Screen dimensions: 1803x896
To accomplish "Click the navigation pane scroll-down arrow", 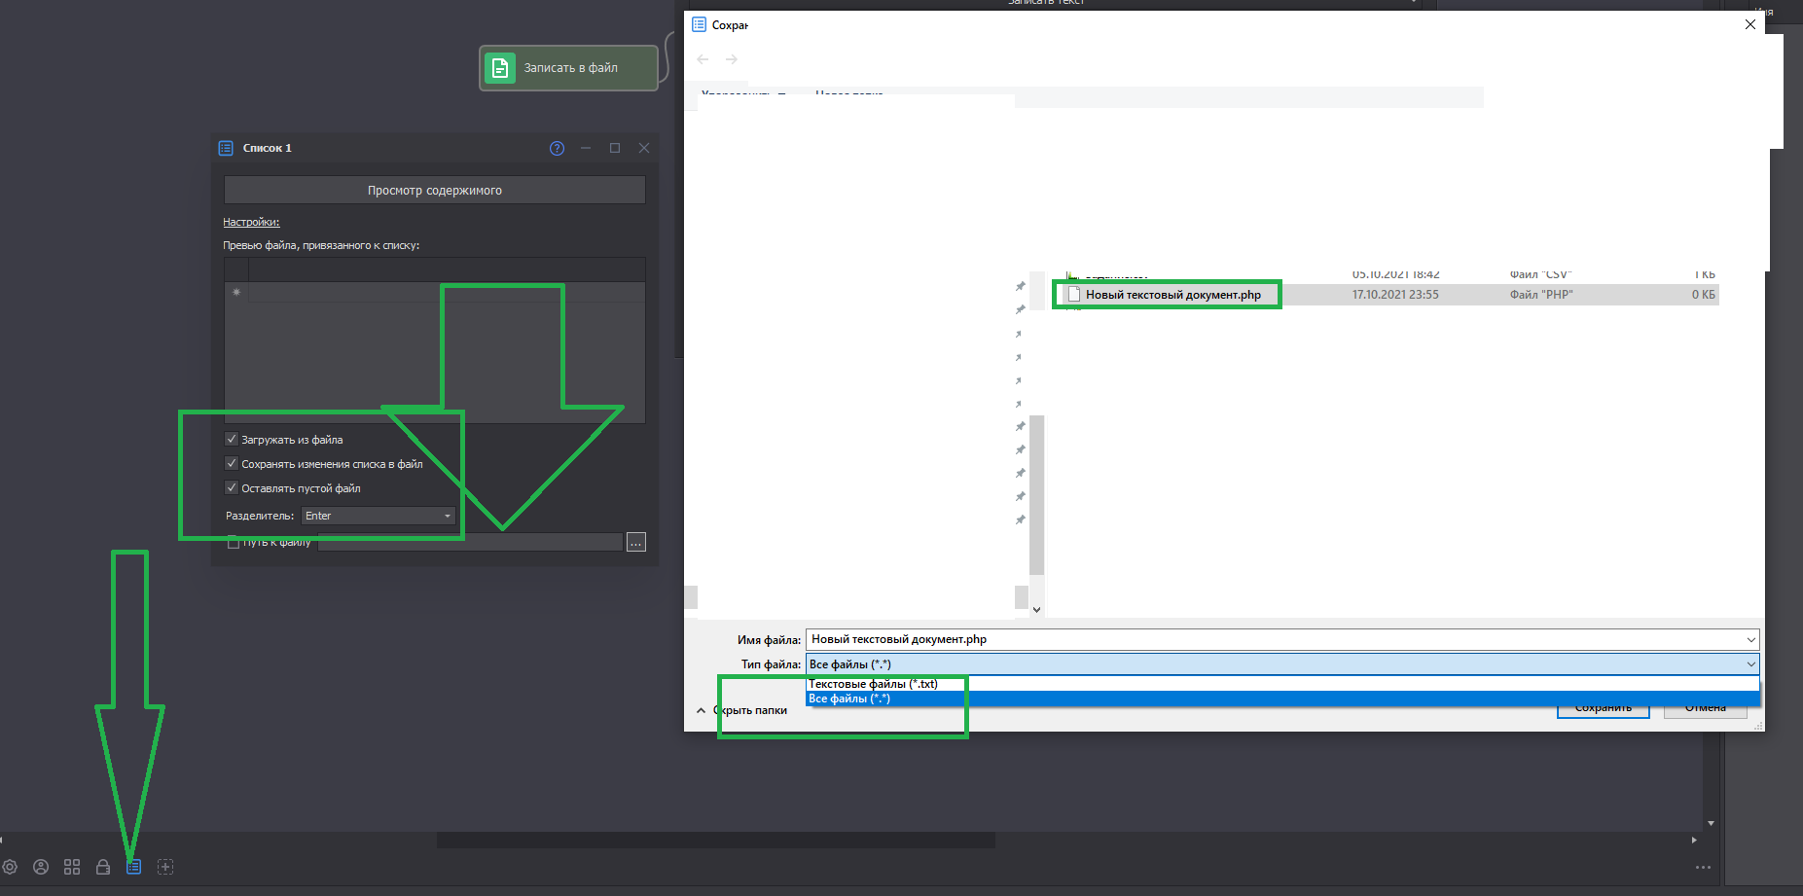I will (x=1036, y=609).
